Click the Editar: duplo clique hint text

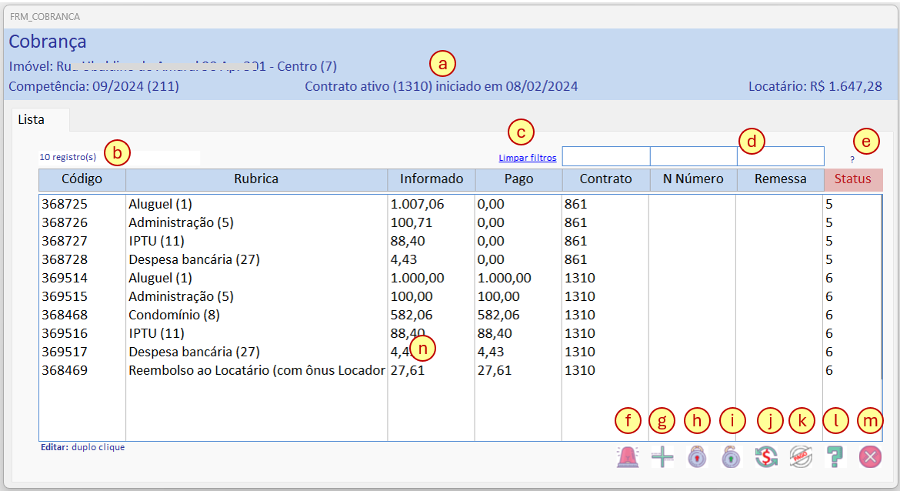(x=82, y=447)
